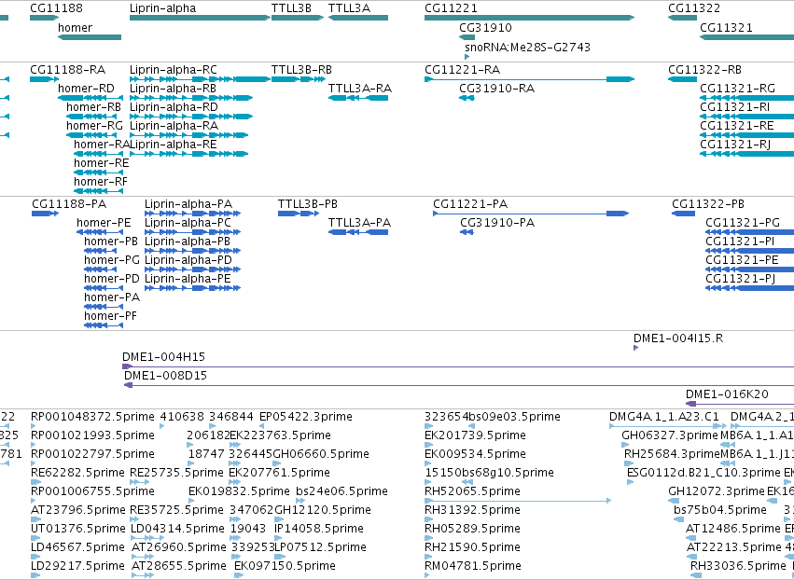Select EST RM04781.5prime
Image resolution: width=794 pixels, height=580 pixels.
pyautogui.click(x=427, y=575)
